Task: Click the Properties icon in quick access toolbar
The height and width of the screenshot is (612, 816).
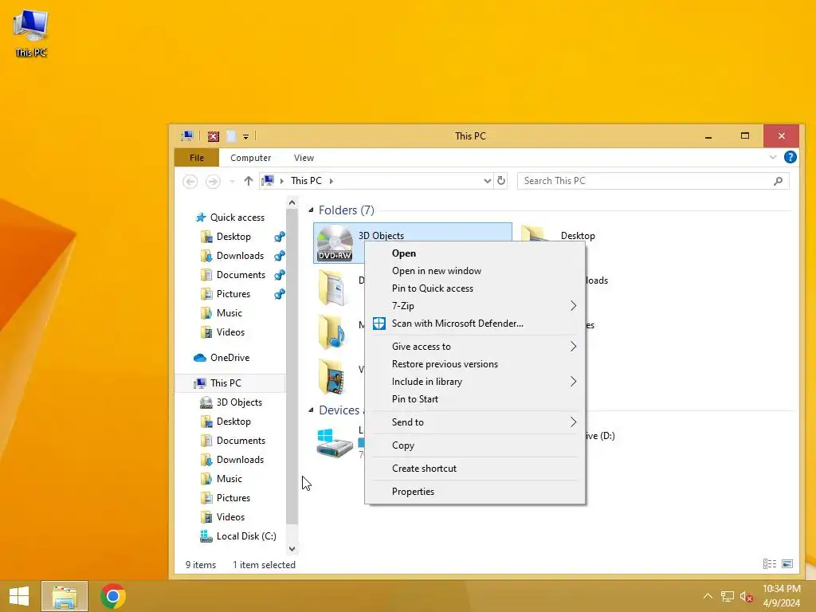Action: coord(214,136)
